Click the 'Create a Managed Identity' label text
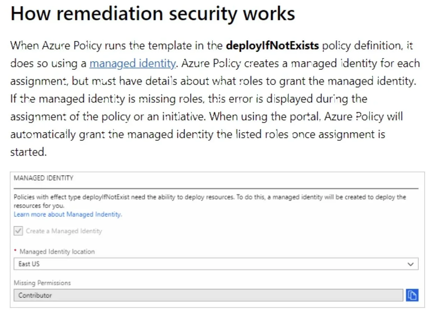This screenshot has width=439, height=315. pos(64,231)
